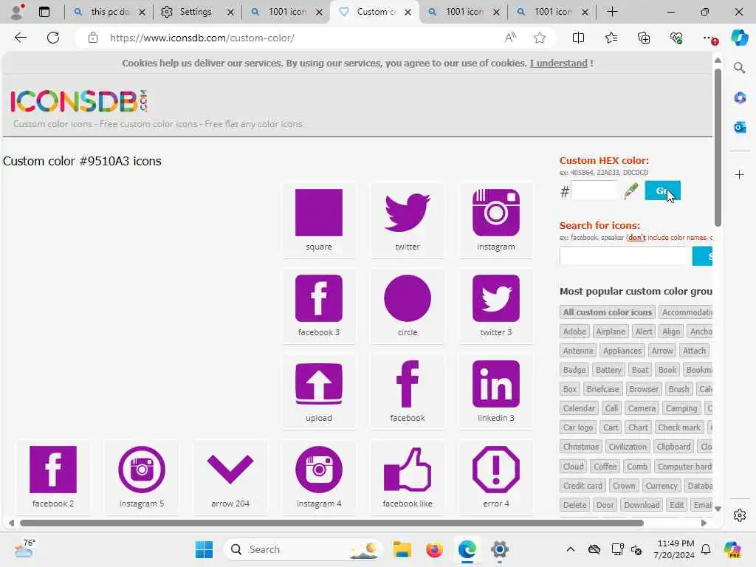This screenshot has height=567, width=756.
Task: Switch to the first 1001 icon tab
Action: click(x=286, y=12)
